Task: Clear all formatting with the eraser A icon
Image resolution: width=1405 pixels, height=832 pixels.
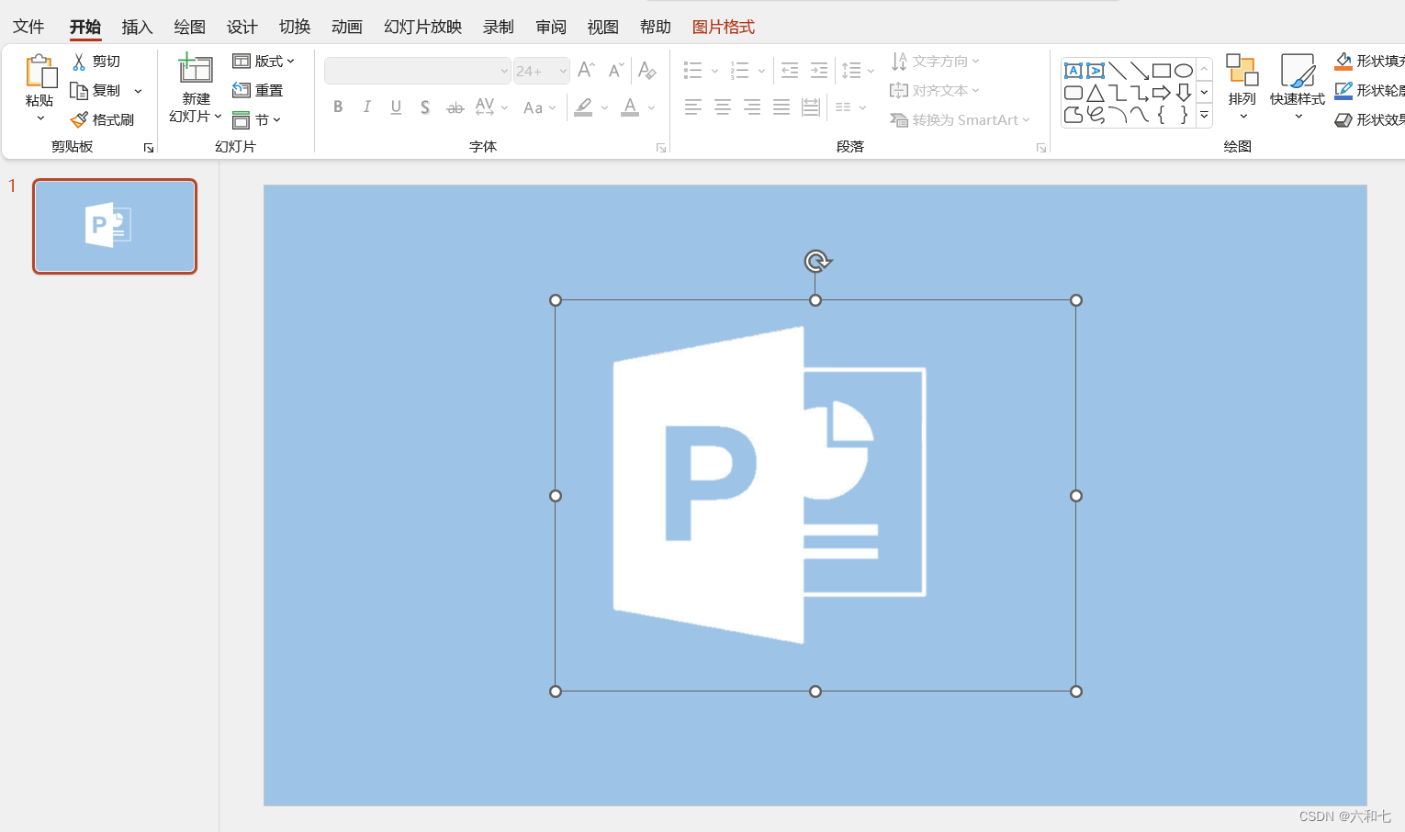Action: tap(647, 70)
